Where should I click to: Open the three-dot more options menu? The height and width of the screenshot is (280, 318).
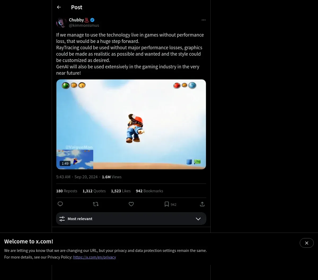204,20
